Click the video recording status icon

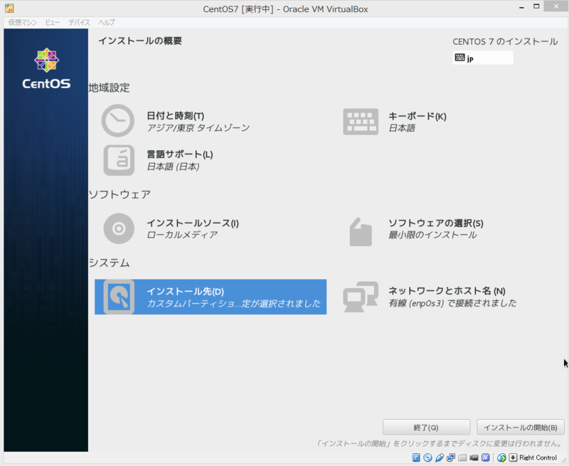[x=474, y=458]
